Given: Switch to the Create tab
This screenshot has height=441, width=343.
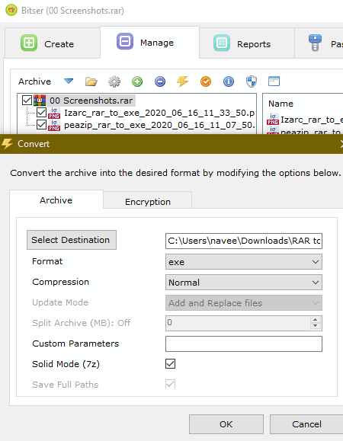Looking at the screenshot, I should 53,43.
